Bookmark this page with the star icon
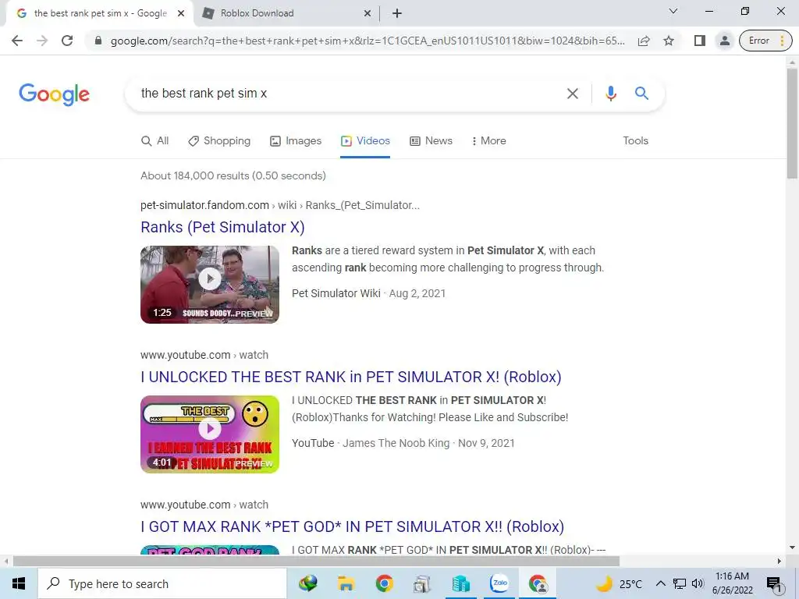The height and width of the screenshot is (599, 799). tap(669, 41)
